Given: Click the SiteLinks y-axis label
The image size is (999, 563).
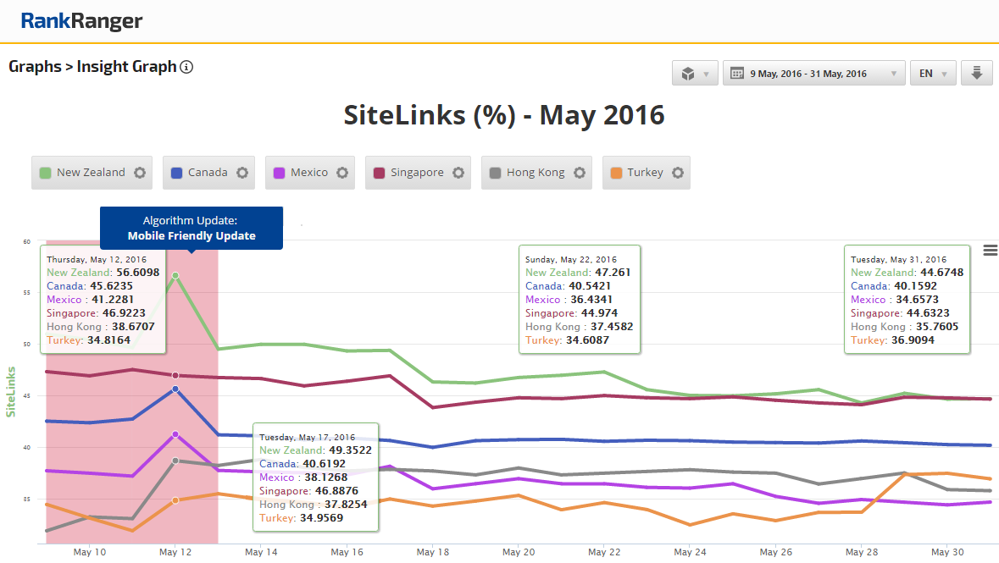Looking at the screenshot, I should (x=10, y=392).
